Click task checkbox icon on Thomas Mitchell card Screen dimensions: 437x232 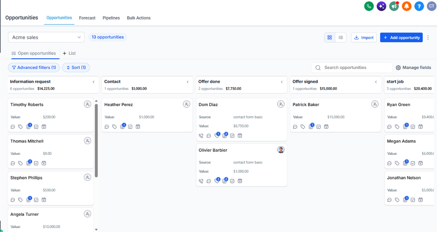[x=36, y=163]
